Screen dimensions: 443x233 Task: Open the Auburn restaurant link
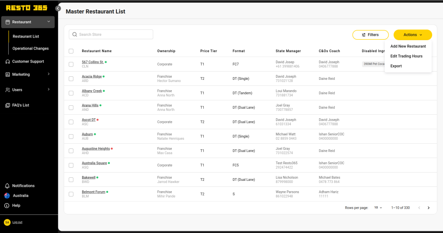tap(87, 134)
